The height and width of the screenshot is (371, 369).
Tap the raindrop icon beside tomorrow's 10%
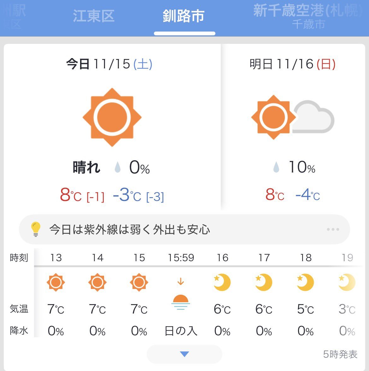[x=276, y=168]
